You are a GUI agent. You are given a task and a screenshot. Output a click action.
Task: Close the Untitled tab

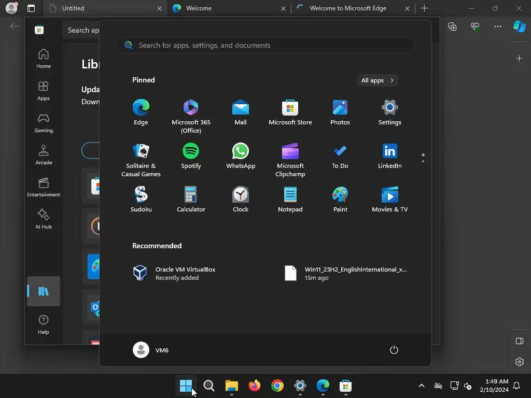click(159, 8)
